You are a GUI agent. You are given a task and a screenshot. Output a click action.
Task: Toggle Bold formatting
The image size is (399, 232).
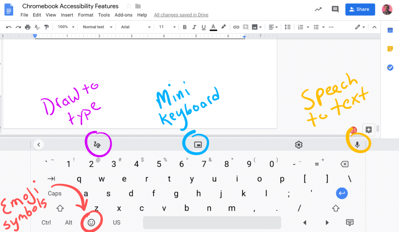point(185,27)
